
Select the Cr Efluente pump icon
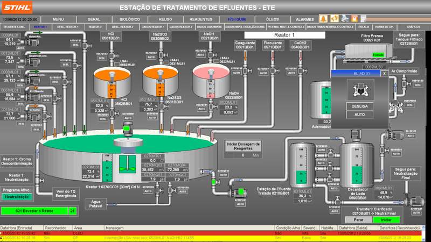point(33,97)
